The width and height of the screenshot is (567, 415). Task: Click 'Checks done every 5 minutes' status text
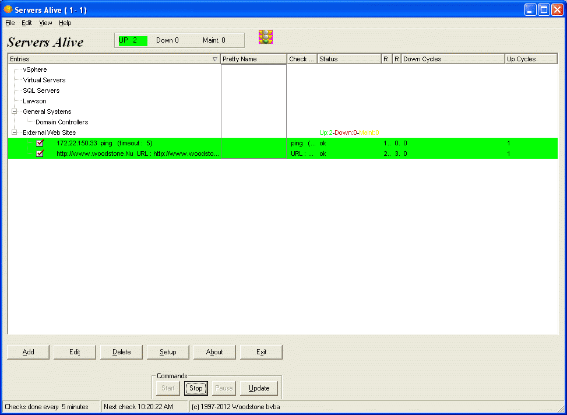[x=47, y=407]
